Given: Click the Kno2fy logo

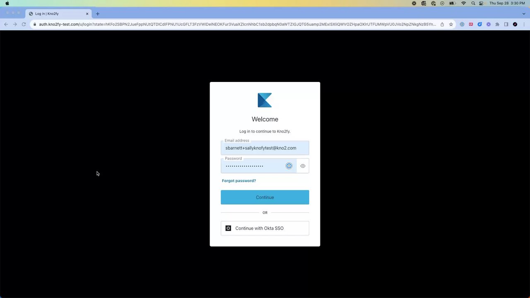Looking at the screenshot, I should click(265, 100).
